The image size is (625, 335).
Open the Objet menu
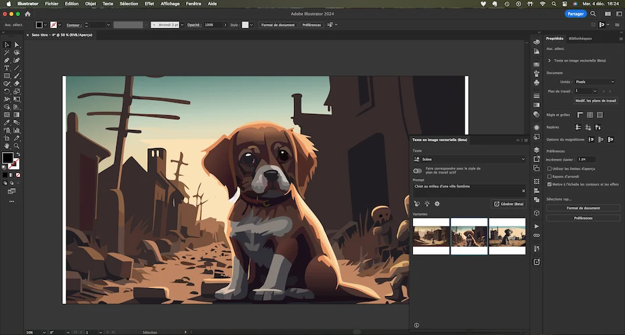[x=91, y=3]
